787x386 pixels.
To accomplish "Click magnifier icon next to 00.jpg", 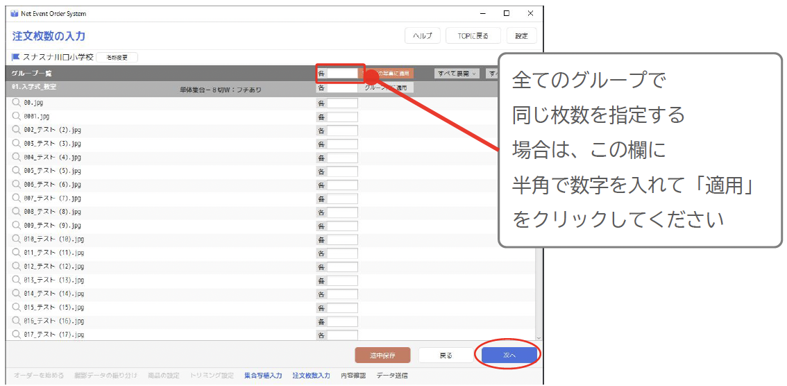I will pyautogui.click(x=17, y=103).
